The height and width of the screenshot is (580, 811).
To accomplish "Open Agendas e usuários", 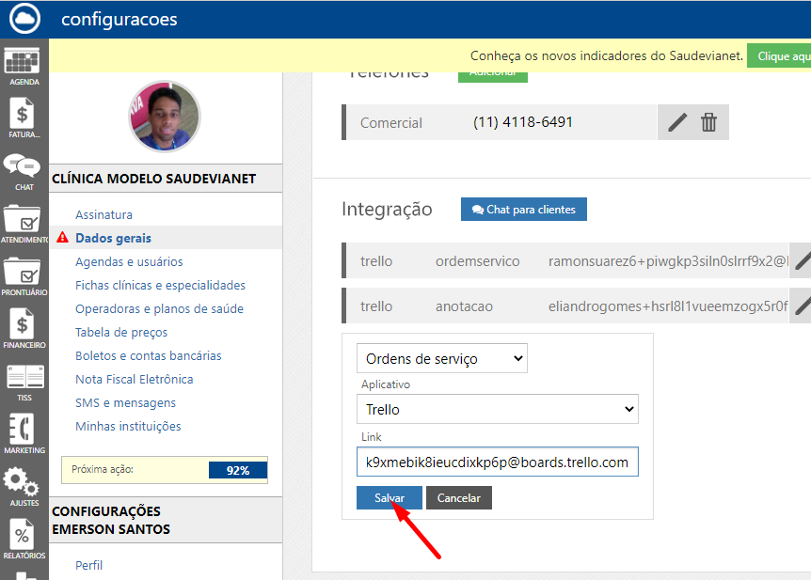I will coord(129,261).
